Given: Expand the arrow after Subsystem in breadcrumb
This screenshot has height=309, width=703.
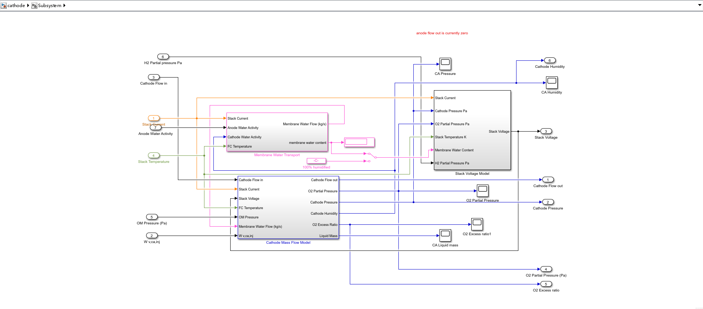Looking at the screenshot, I should pyautogui.click(x=64, y=6).
